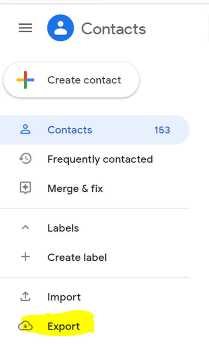Click the plus icon next to Create label
Image resolution: width=209 pixels, height=344 pixels.
25,257
